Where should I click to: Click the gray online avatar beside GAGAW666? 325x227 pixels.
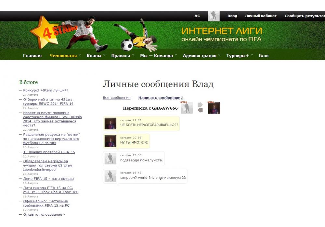187,108
